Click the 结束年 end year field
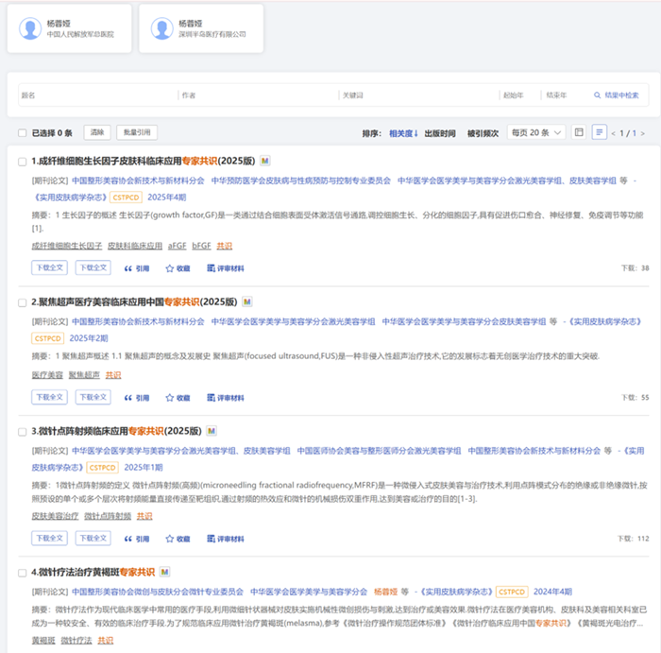 click(563, 95)
